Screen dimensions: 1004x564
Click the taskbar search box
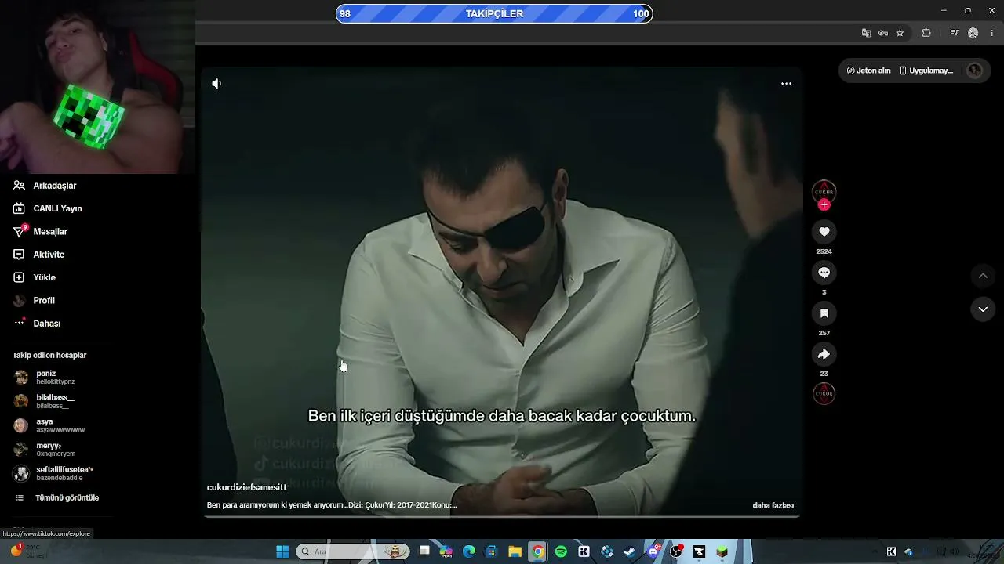click(x=353, y=551)
